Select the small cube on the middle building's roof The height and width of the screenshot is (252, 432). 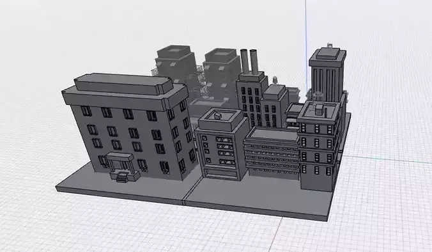pos(218,116)
